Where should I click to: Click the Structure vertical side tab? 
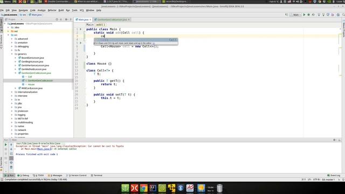pyautogui.click(x=1, y=42)
